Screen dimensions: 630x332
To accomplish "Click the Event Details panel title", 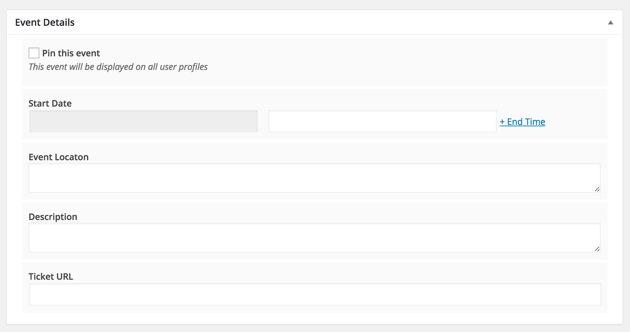I will tap(45, 22).
